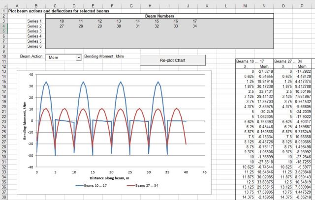Viewport: 315px width, 200px height.
Task: Click column header P
Action: [x=302, y=5]
